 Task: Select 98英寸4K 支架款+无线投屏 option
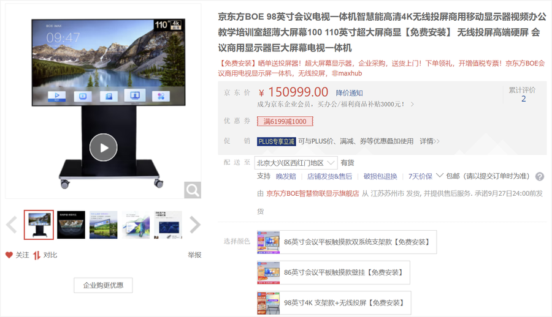(x=334, y=302)
